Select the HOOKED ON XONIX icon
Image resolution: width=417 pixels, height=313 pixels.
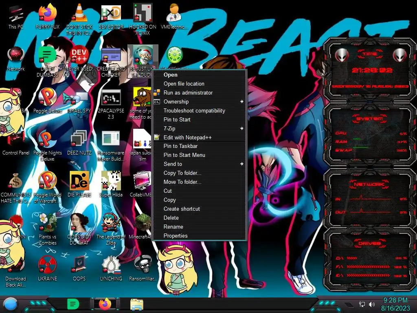point(143,19)
